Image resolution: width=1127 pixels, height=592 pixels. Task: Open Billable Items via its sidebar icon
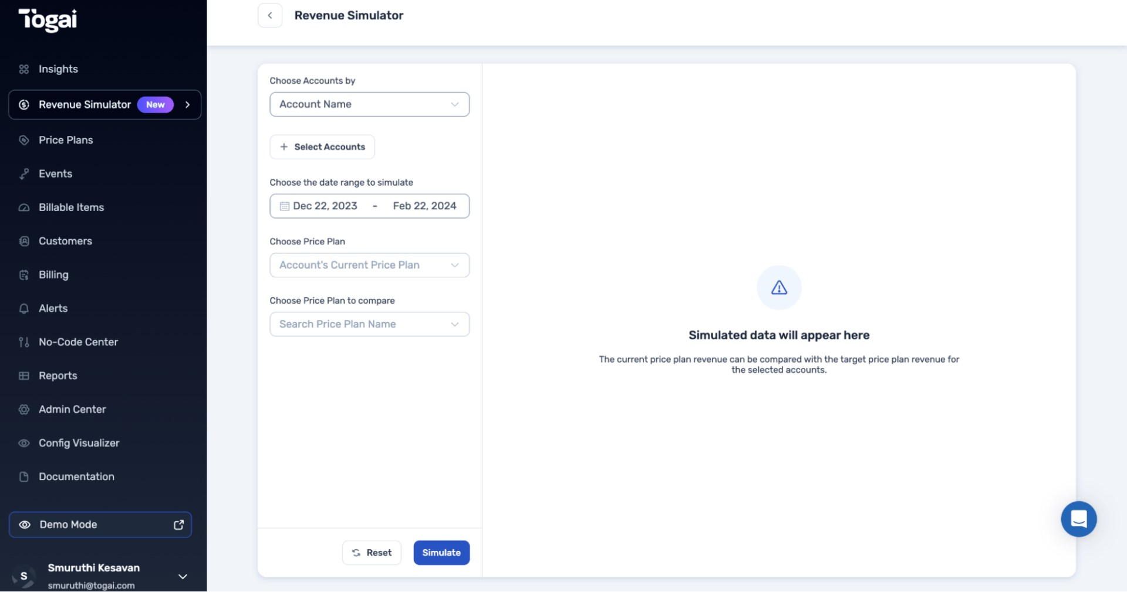tap(24, 207)
